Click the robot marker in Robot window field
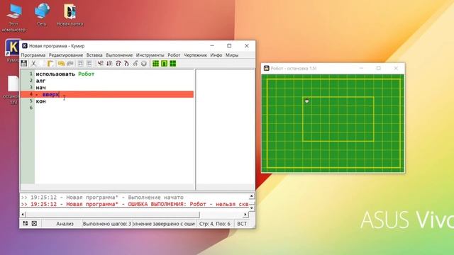Image resolution: width=454 pixels, height=255 pixels. (x=307, y=101)
